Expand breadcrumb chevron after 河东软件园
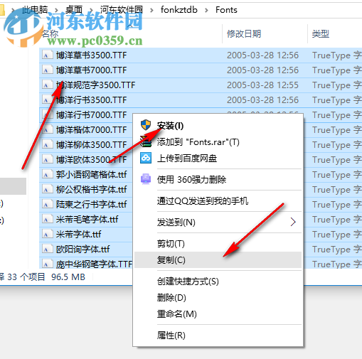Image resolution: width=362 pixels, height=359 pixels. pyautogui.click(x=151, y=10)
